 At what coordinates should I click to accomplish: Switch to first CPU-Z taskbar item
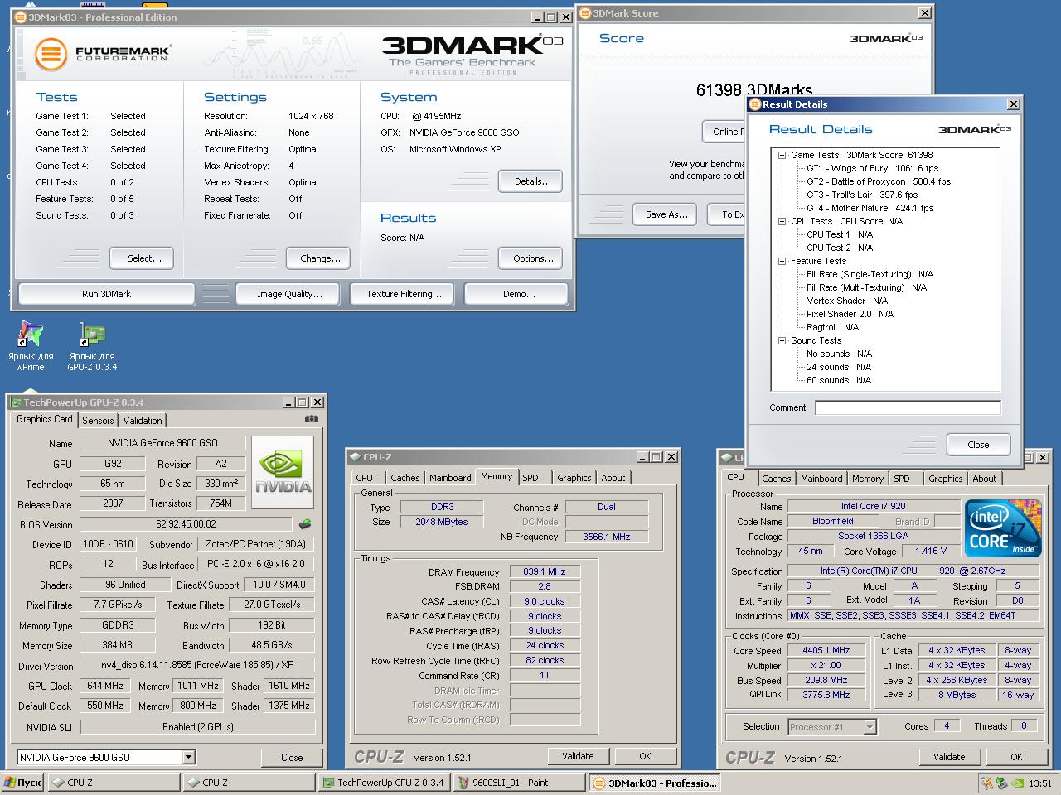[114, 783]
